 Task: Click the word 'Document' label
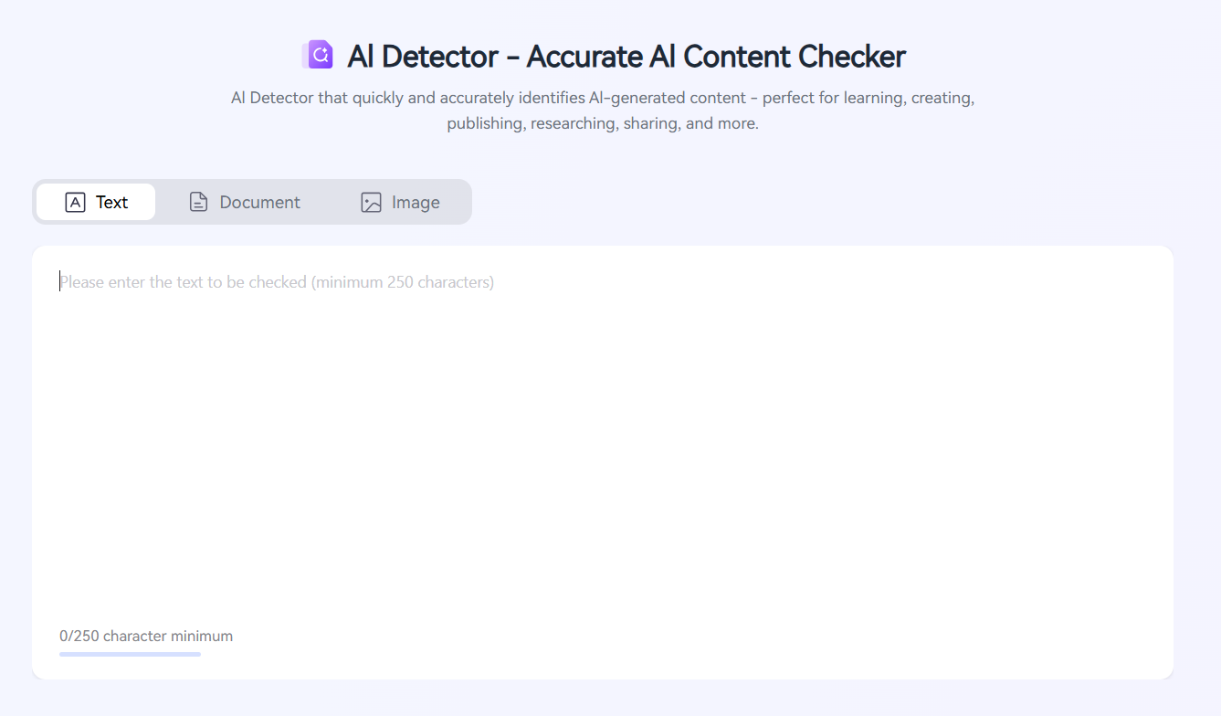pos(260,203)
